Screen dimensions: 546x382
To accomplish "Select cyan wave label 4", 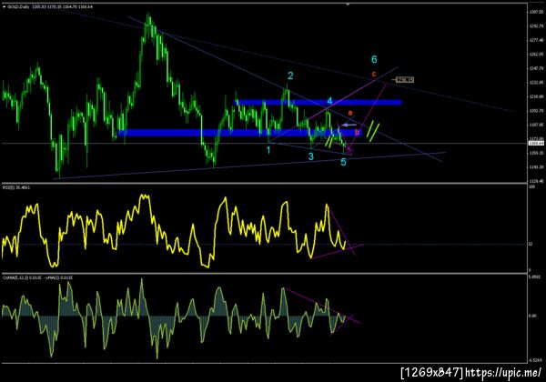I will coord(329,101).
